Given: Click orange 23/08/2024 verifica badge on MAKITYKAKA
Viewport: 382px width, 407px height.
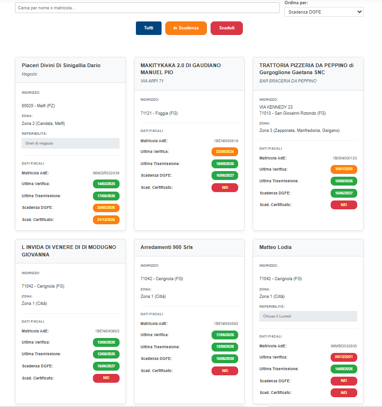Looking at the screenshot, I should (x=225, y=152).
